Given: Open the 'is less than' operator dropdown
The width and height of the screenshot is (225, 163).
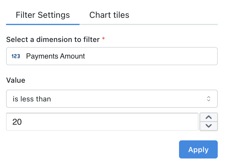Looking at the screenshot, I should point(112,99).
